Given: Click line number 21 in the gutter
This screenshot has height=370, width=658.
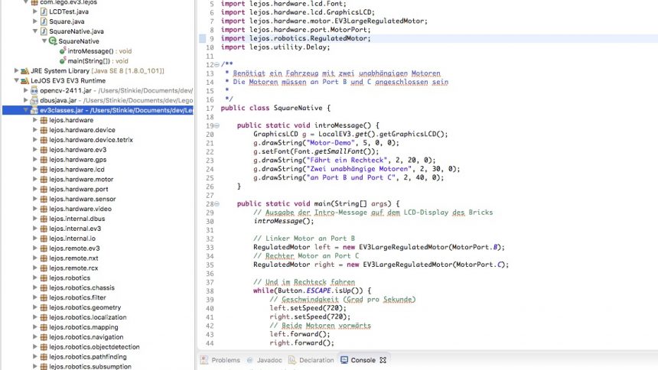Looking at the screenshot, I should tap(210, 143).
